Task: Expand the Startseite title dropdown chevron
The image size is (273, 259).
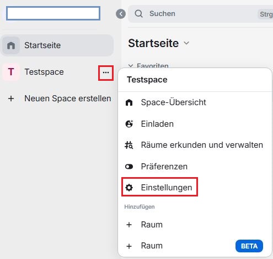Action: (x=186, y=43)
